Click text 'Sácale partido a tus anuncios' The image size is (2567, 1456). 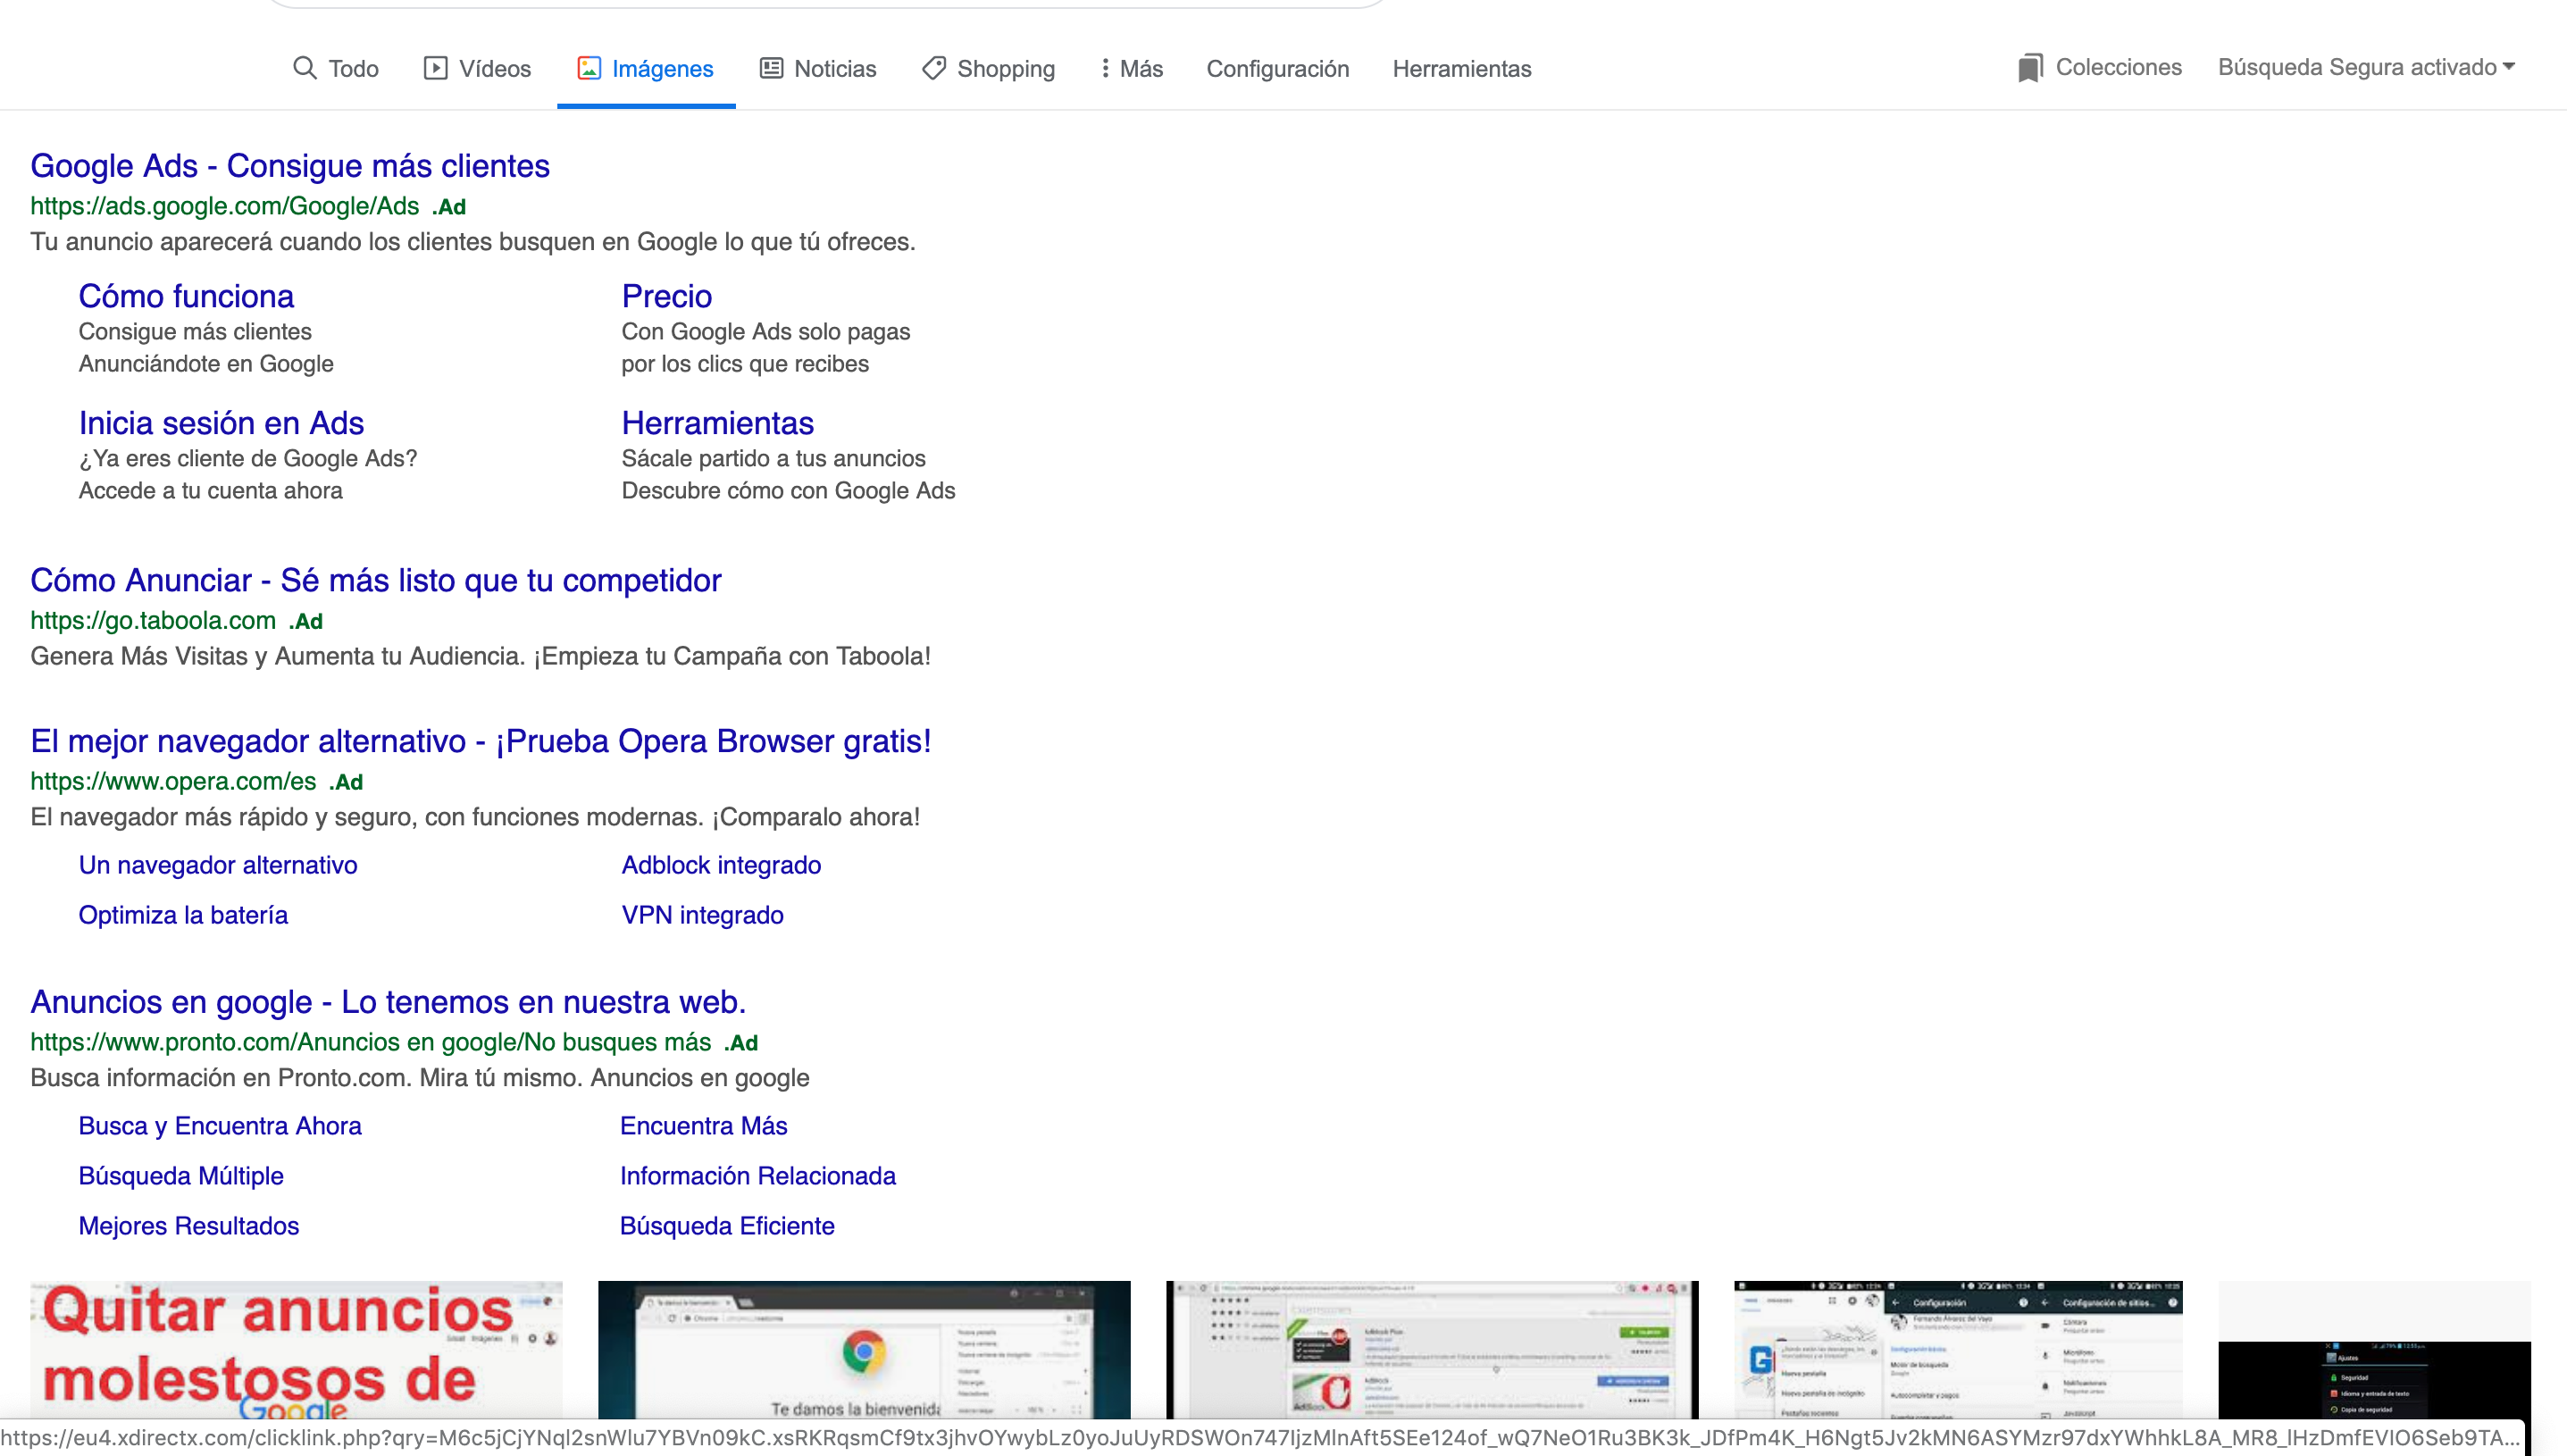coord(773,458)
